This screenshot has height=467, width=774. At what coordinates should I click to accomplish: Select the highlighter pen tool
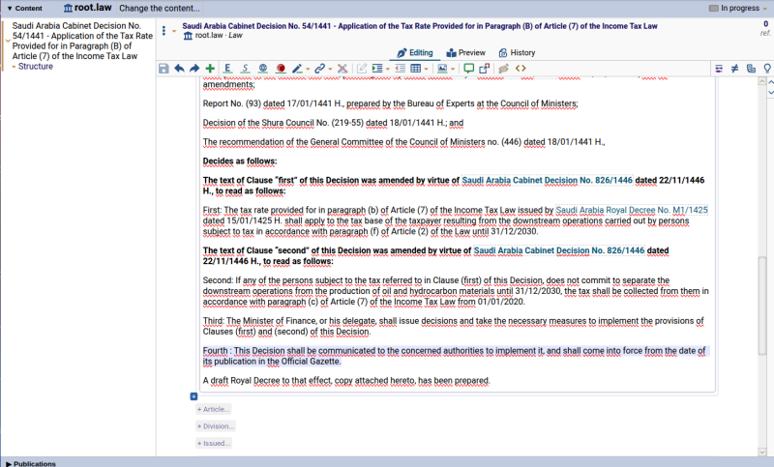[x=297, y=69]
